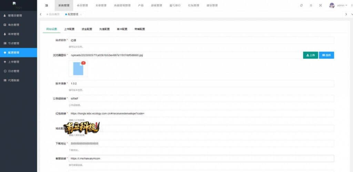
Task: Click the uploaded favicon thumbnail preview
Action: click(x=78, y=69)
